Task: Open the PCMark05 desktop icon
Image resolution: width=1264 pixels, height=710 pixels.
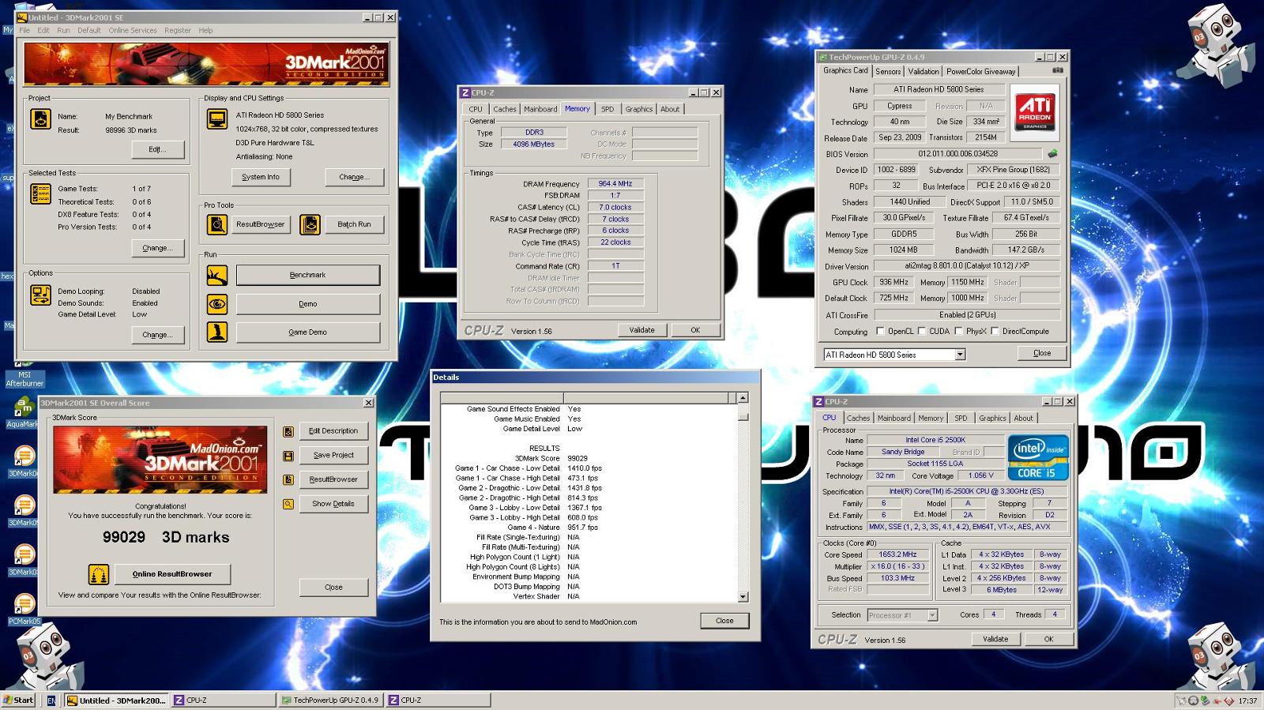Action: [x=24, y=609]
